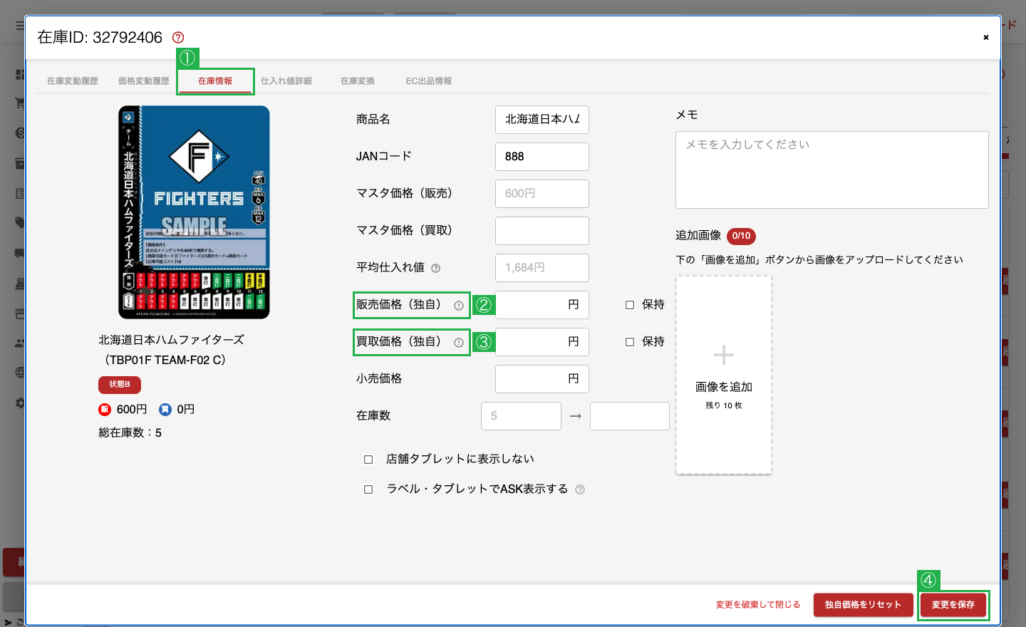
Task: Click the メモ text area
Action: pos(832,170)
